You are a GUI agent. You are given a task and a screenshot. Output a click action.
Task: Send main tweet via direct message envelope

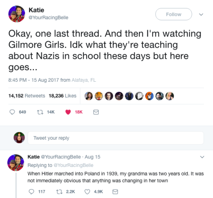96,112
